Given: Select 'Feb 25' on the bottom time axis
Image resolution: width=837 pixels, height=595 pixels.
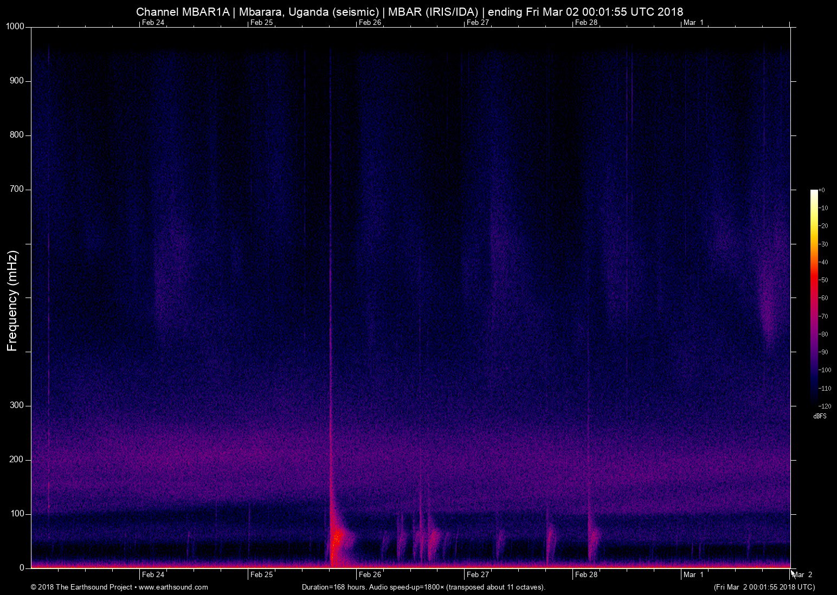Looking at the screenshot, I should (x=261, y=574).
